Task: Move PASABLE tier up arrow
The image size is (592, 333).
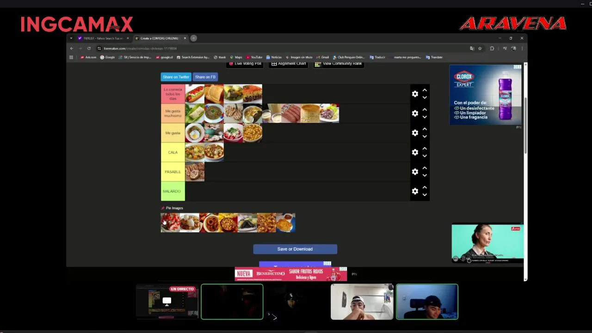Action: pyautogui.click(x=425, y=168)
